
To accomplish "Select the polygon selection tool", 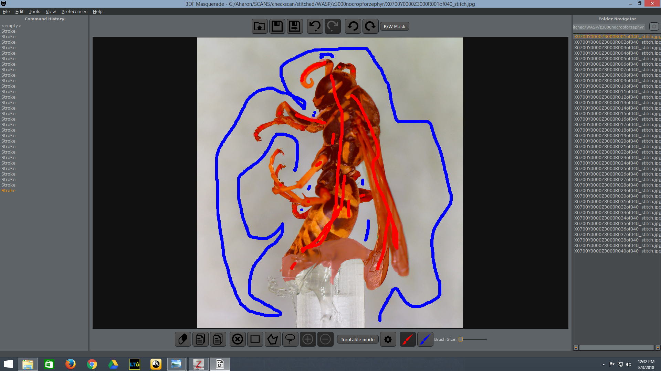I will pyautogui.click(x=273, y=339).
